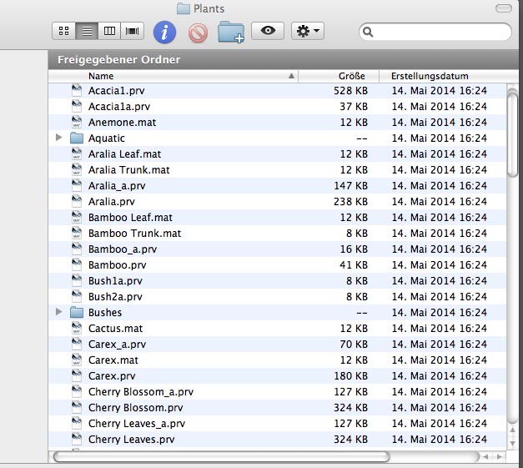Toggle Quick Look eye button
Screen dimensions: 523x468
point(268,31)
